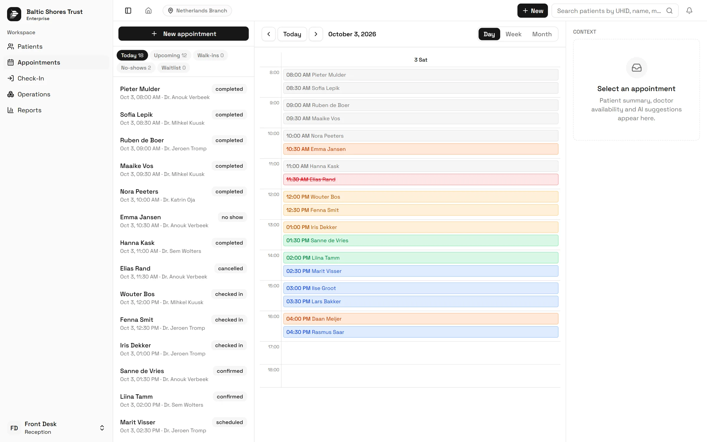Screen dimensions: 707x442
Task: Switch calendar to Week view
Action: (x=513, y=34)
